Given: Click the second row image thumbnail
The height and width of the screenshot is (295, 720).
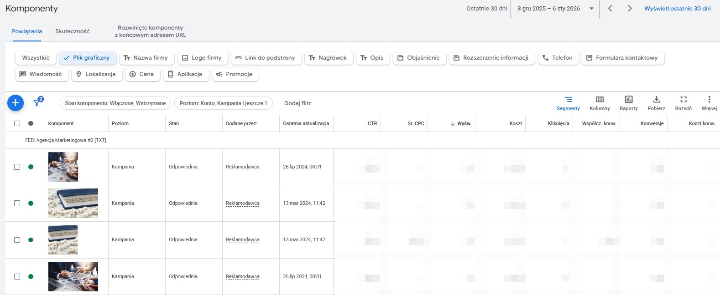Looking at the screenshot, I should [73, 203].
